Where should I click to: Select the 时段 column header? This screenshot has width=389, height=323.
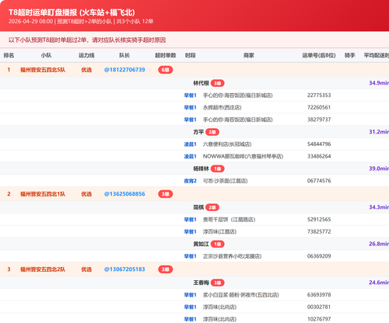pos(191,55)
